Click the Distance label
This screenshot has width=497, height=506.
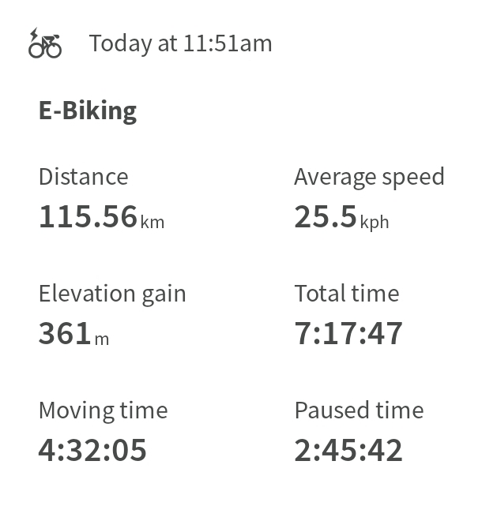(83, 177)
